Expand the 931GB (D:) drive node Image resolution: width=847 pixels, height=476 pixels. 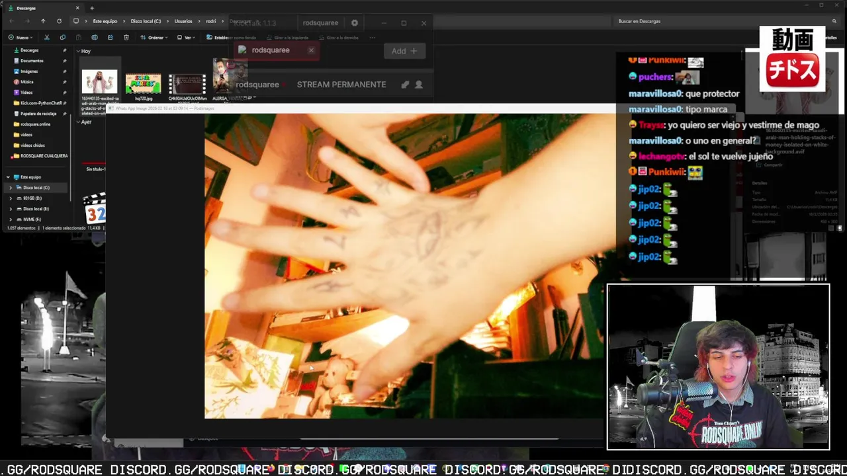coord(10,198)
